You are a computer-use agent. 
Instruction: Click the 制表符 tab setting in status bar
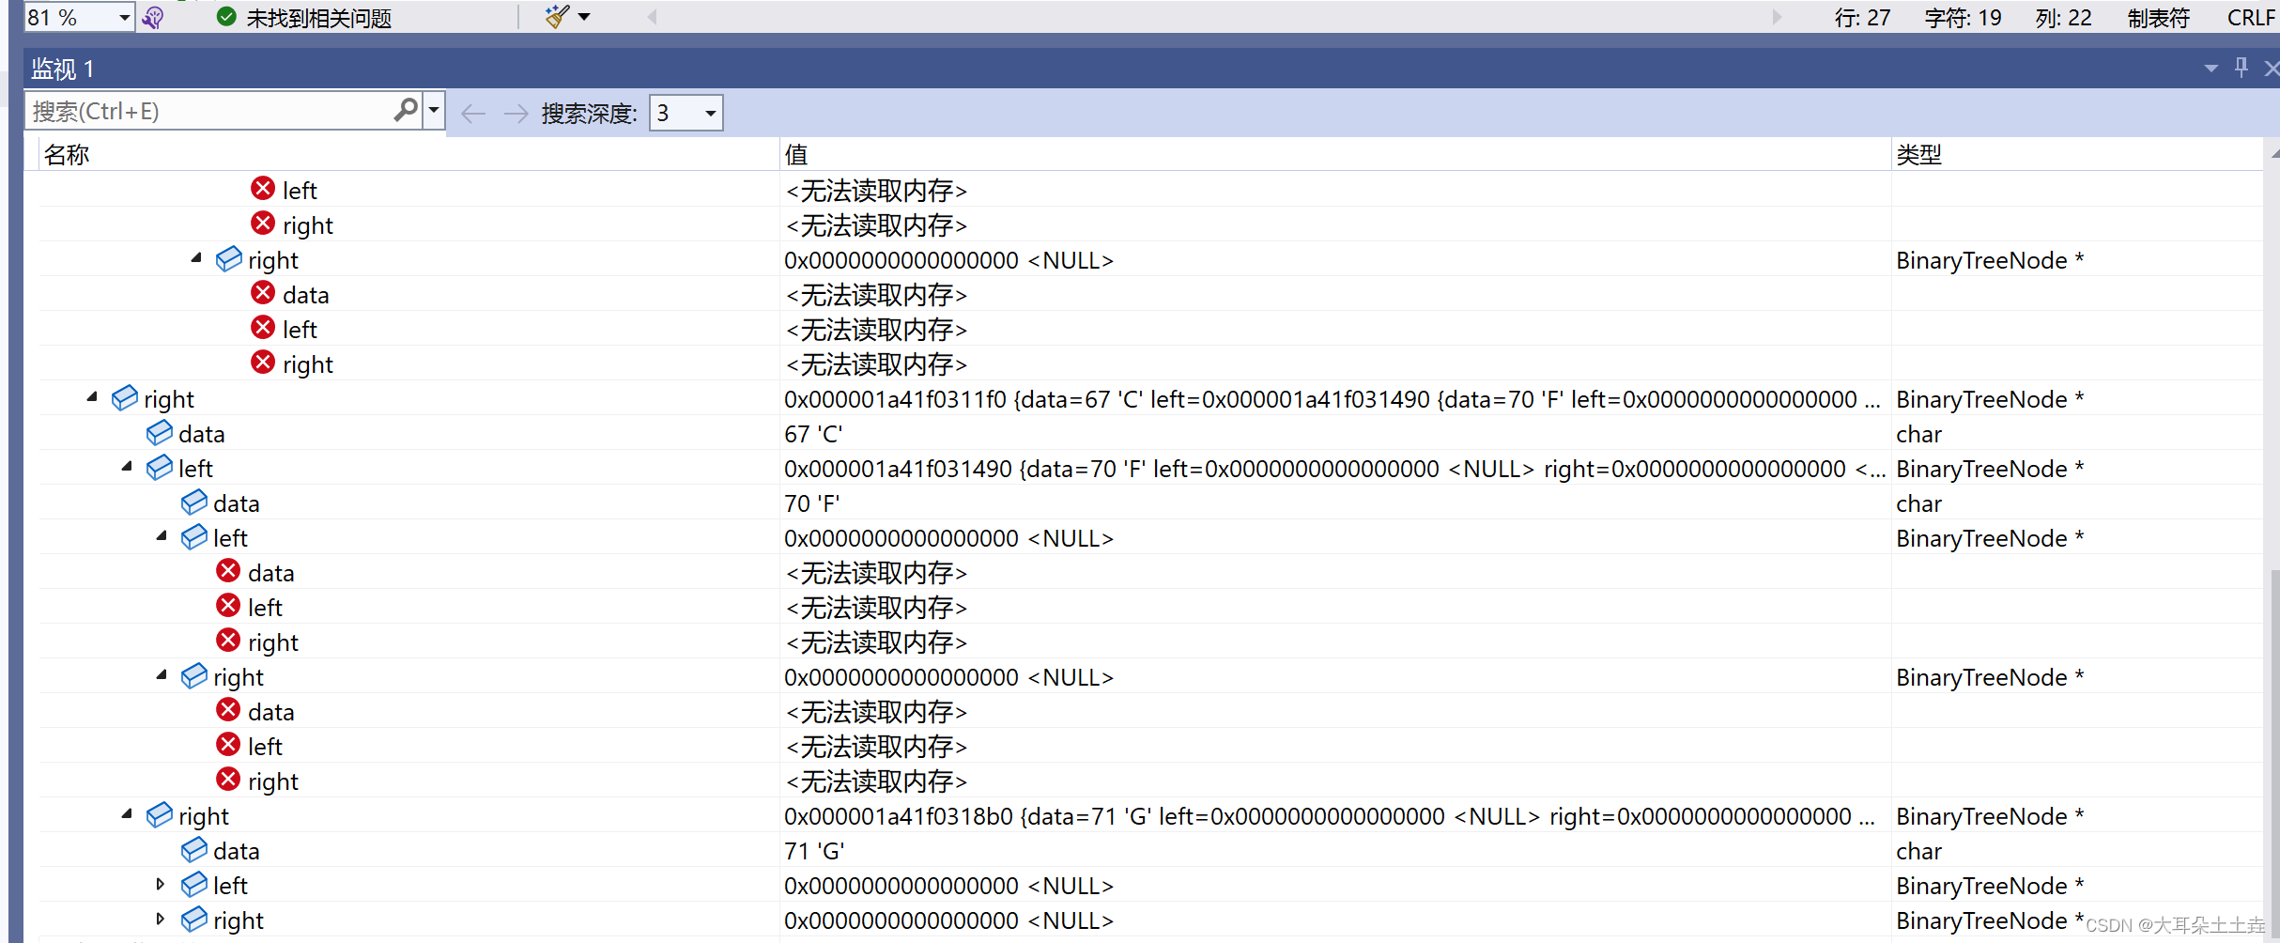point(2159,17)
